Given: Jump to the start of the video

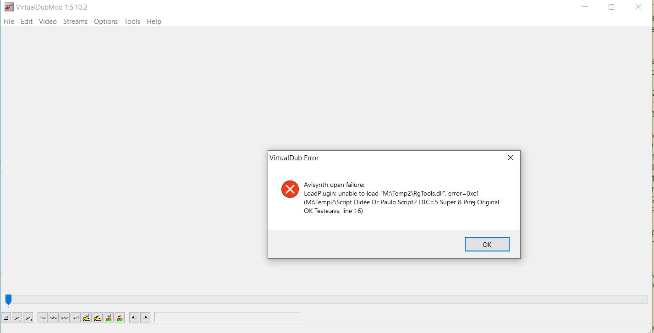Looking at the screenshot, I should 43,317.
